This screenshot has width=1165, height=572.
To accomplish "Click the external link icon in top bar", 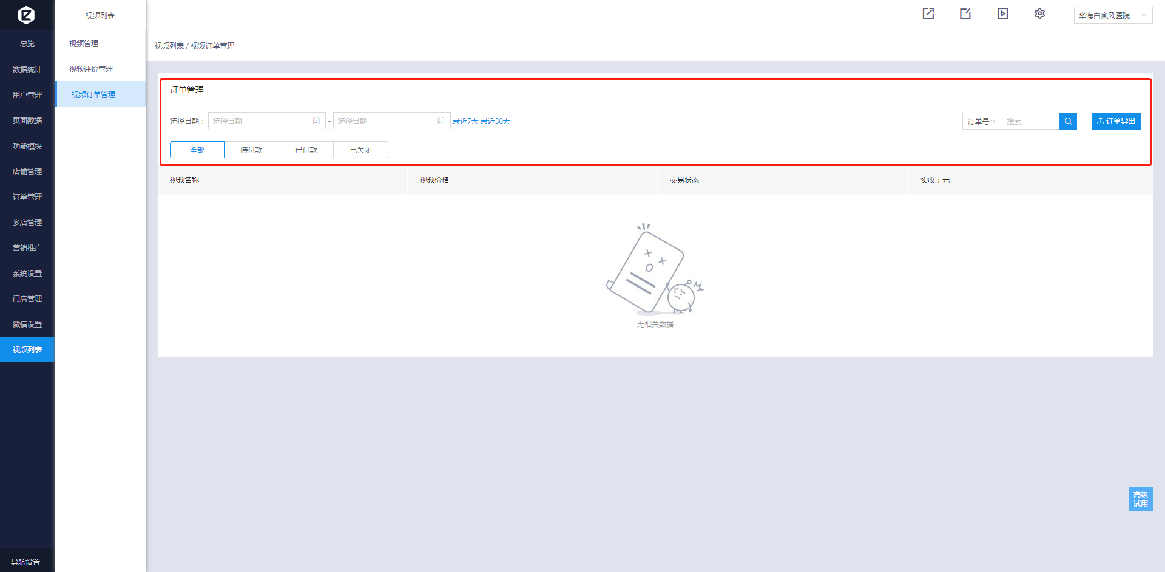I will (928, 13).
